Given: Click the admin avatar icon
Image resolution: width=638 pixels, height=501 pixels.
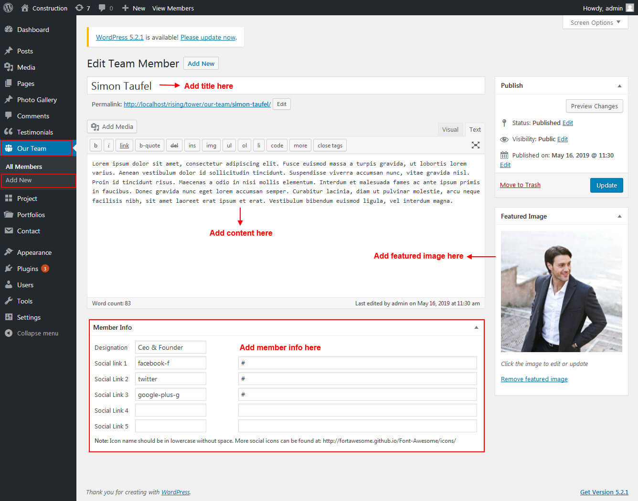Looking at the screenshot, I should tap(630, 8).
